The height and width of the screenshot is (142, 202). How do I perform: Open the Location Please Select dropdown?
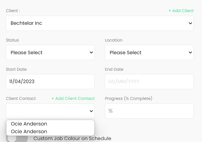(x=149, y=53)
